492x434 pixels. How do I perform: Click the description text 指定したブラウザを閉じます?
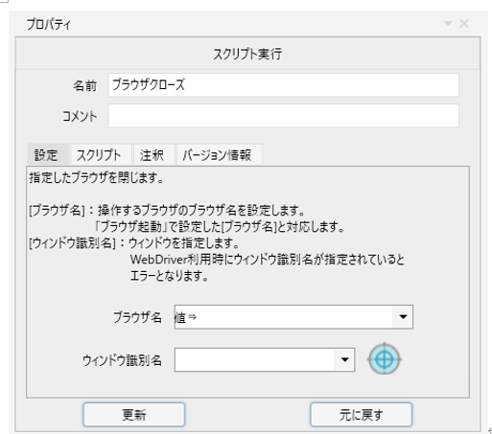pyautogui.click(x=96, y=178)
